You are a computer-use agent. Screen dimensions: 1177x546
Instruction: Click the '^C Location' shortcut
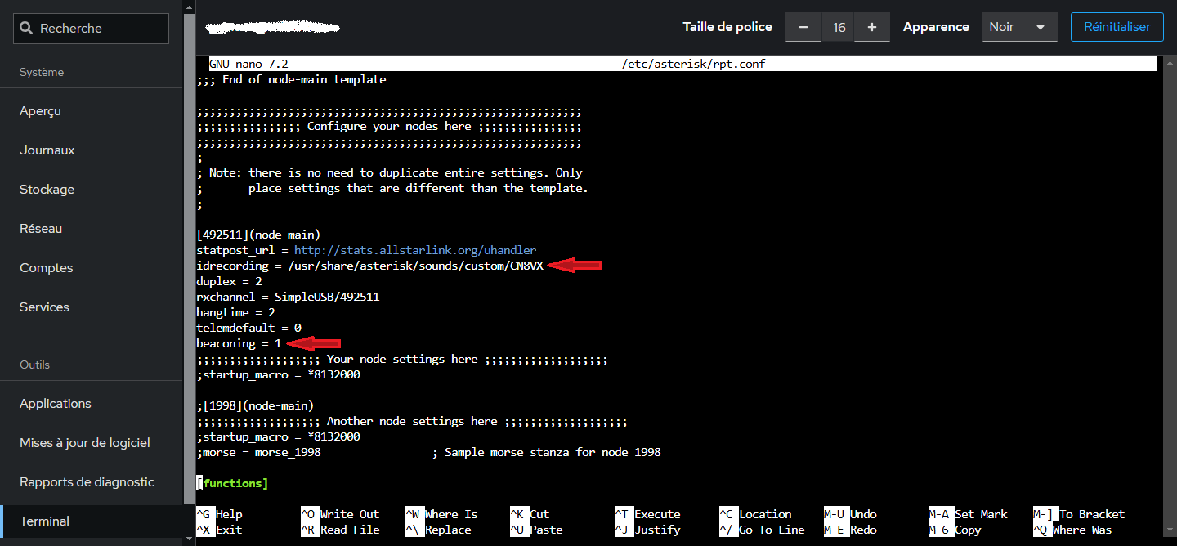[x=755, y=514]
